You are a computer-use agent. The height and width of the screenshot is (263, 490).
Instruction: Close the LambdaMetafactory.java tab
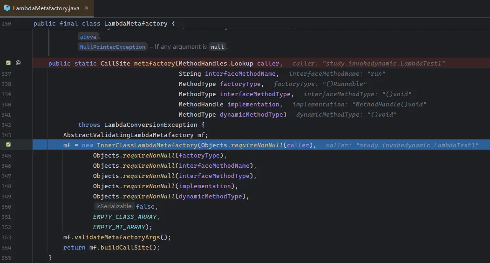click(x=87, y=8)
